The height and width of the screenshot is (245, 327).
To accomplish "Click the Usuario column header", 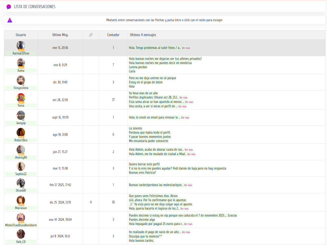I will [21, 35].
